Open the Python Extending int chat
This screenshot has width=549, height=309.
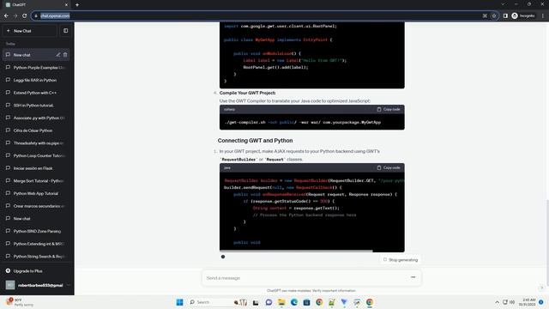36,244
